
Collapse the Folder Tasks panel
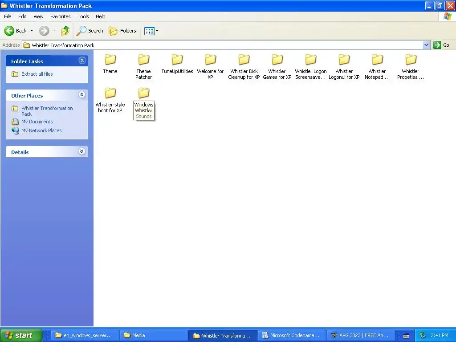[x=82, y=61]
